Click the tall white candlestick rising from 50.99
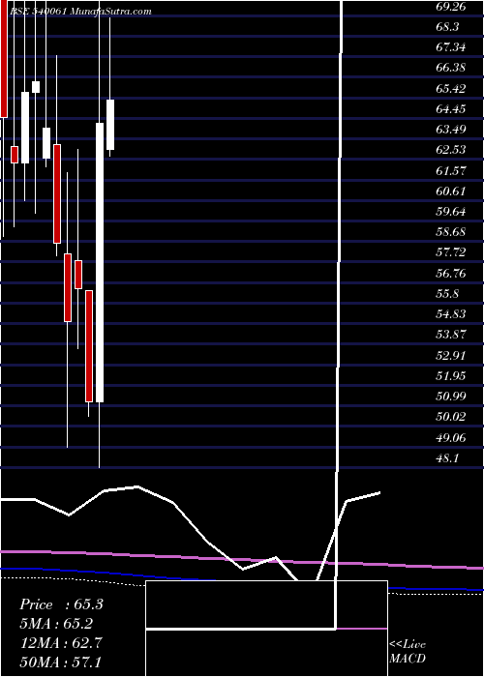Screen dimensions: 484x677 pyautogui.click(x=100, y=262)
